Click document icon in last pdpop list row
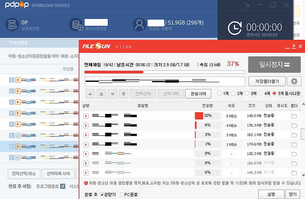Screen dimensions: 305x199 pyautogui.click(x=18, y=157)
